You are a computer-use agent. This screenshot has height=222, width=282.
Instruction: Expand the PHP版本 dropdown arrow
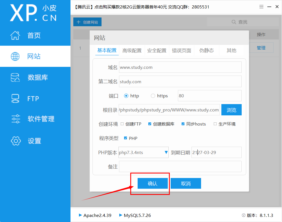click(166, 152)
